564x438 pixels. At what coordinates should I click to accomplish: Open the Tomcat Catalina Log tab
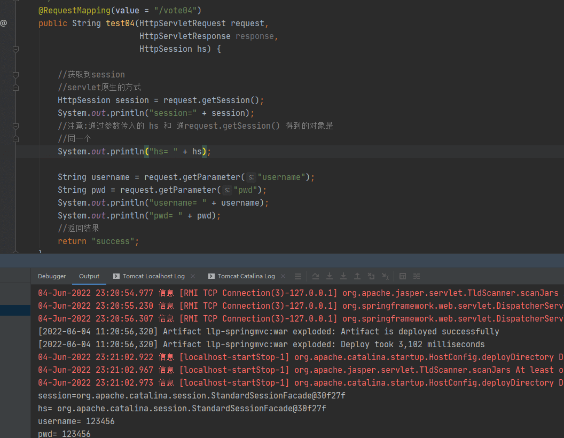coord(246,276)
